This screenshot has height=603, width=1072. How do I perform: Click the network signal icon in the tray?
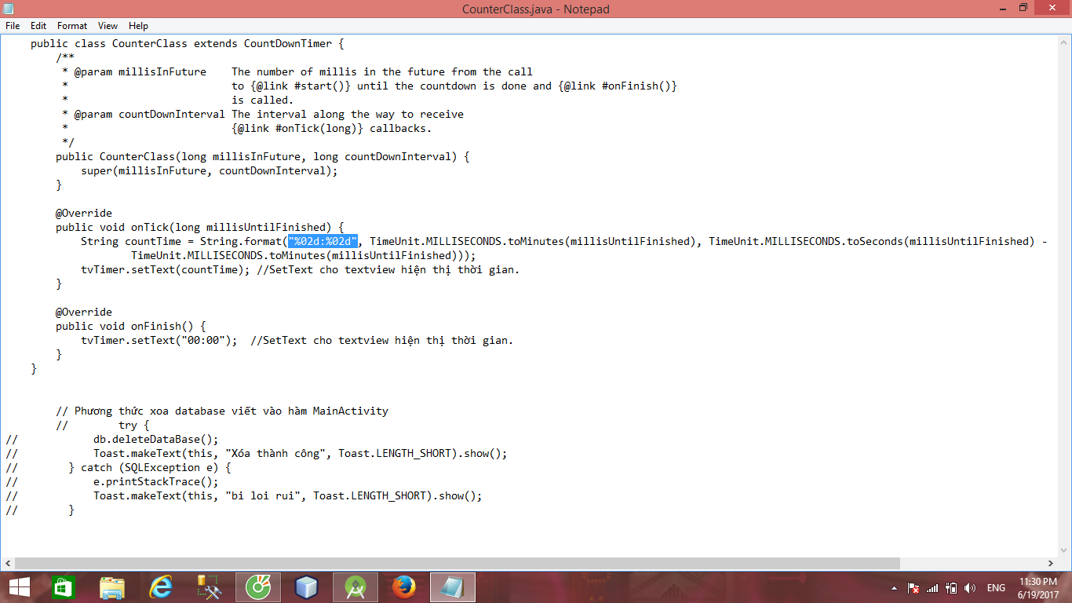[933, 587]
